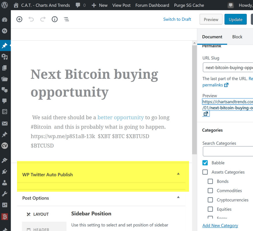Click the Sidebar Position heading
Screen dimensions: 253x231
click(91, 214)
